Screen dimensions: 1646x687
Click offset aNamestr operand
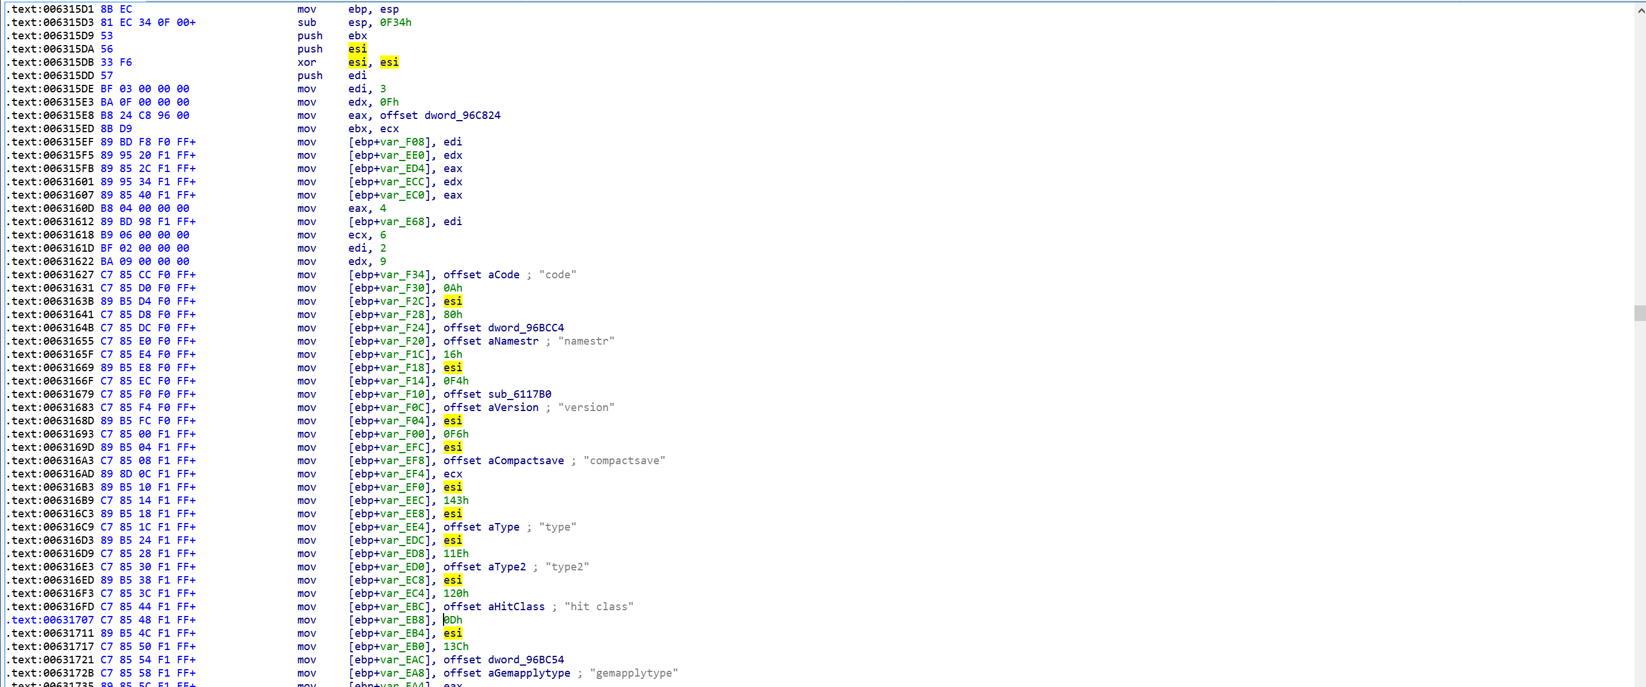point(491,341)
